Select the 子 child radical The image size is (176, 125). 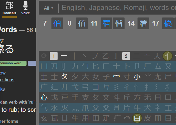(x=106, y=77)
